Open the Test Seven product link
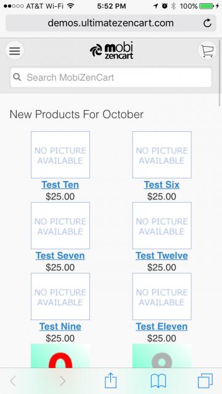Screen dimensions: 222x394 (60, 255)
